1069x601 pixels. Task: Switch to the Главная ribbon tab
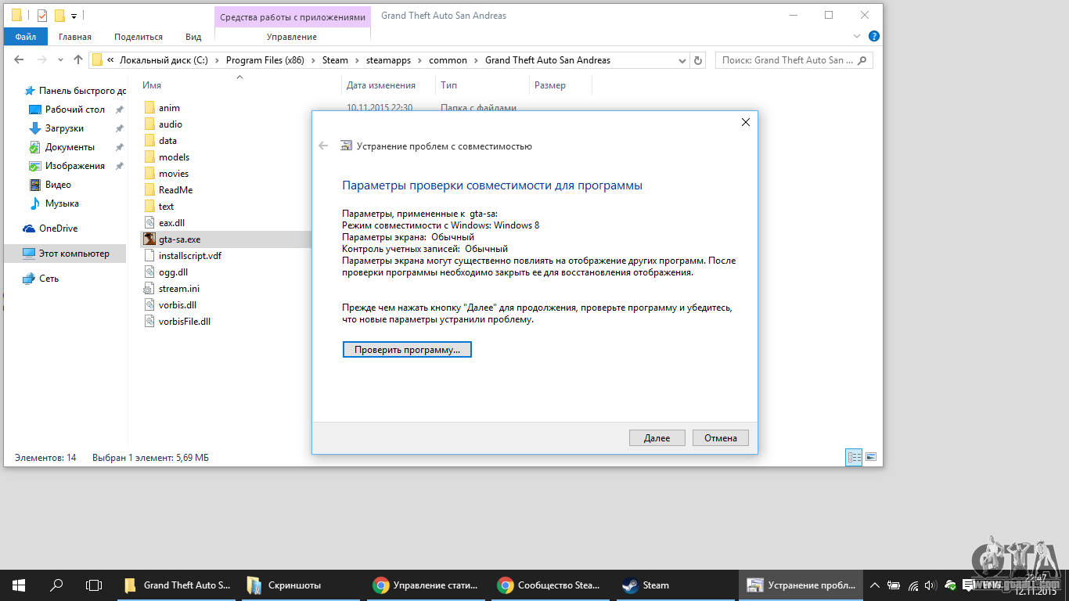[x=75, y=37]
